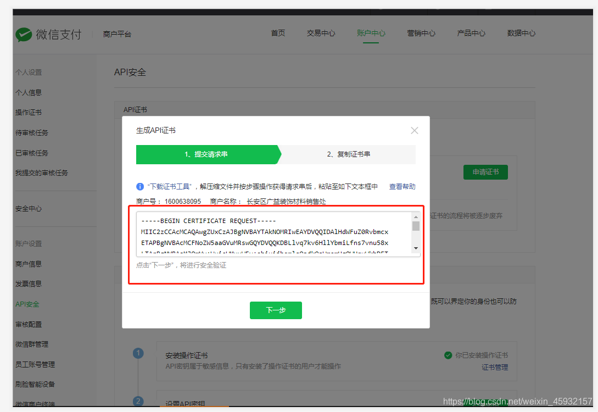Open the 营销中心 tab
This screenshot has width=598, height=412.
[x=421, y=33]
